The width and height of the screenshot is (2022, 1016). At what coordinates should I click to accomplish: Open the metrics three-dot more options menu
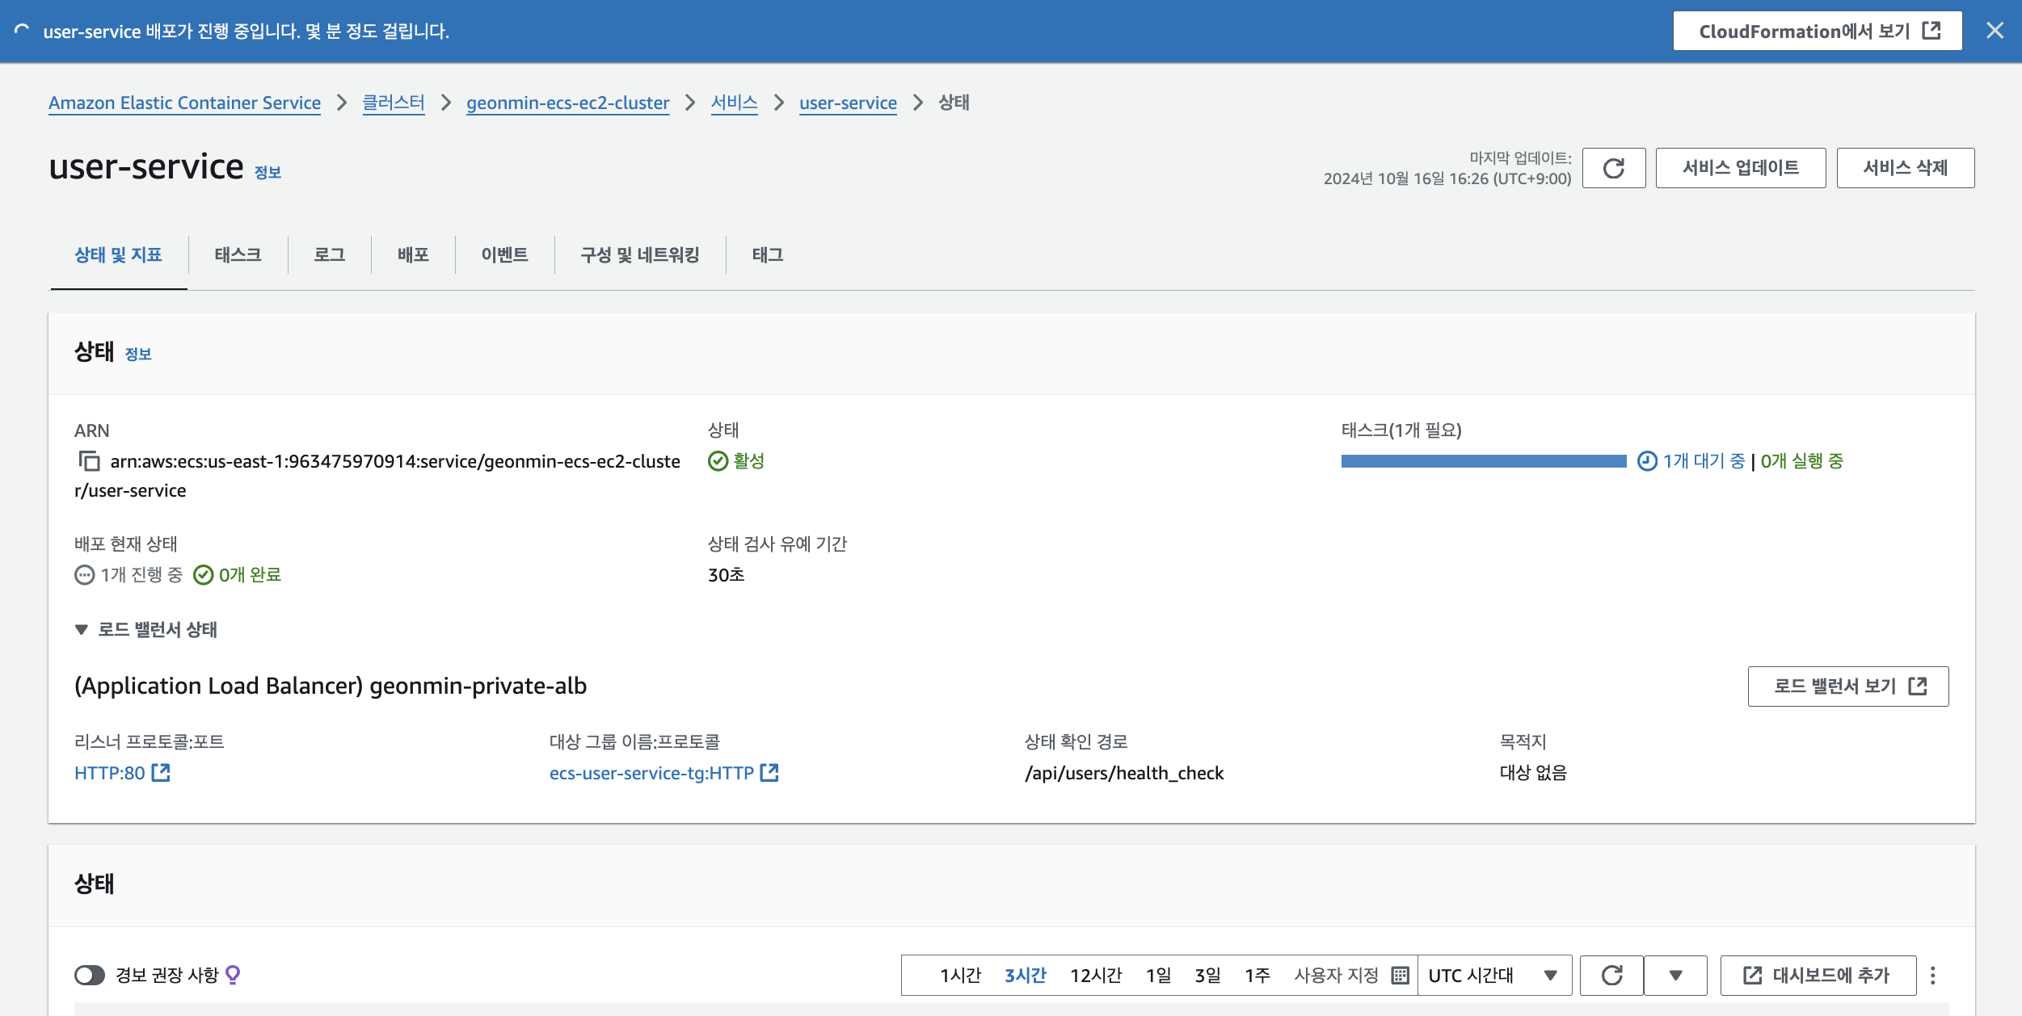[x=1933, y=976]
